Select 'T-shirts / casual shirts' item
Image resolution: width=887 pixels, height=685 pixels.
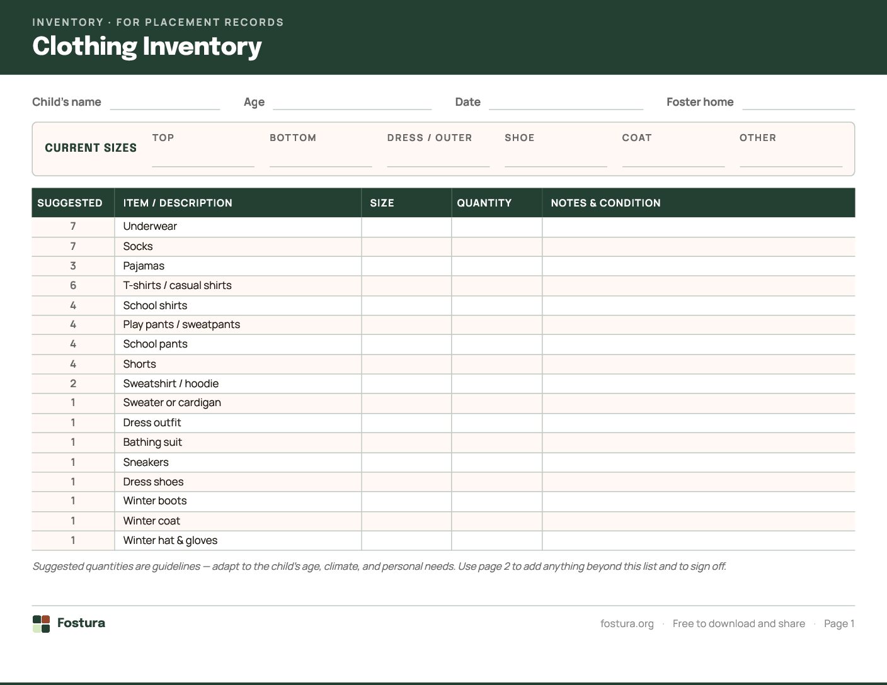click(x=178, y=285)
